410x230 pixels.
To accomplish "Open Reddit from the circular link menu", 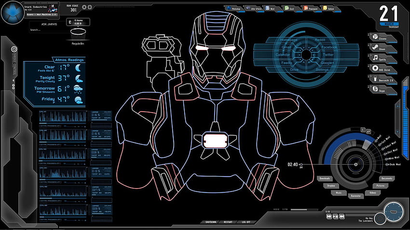I will 320,40.
